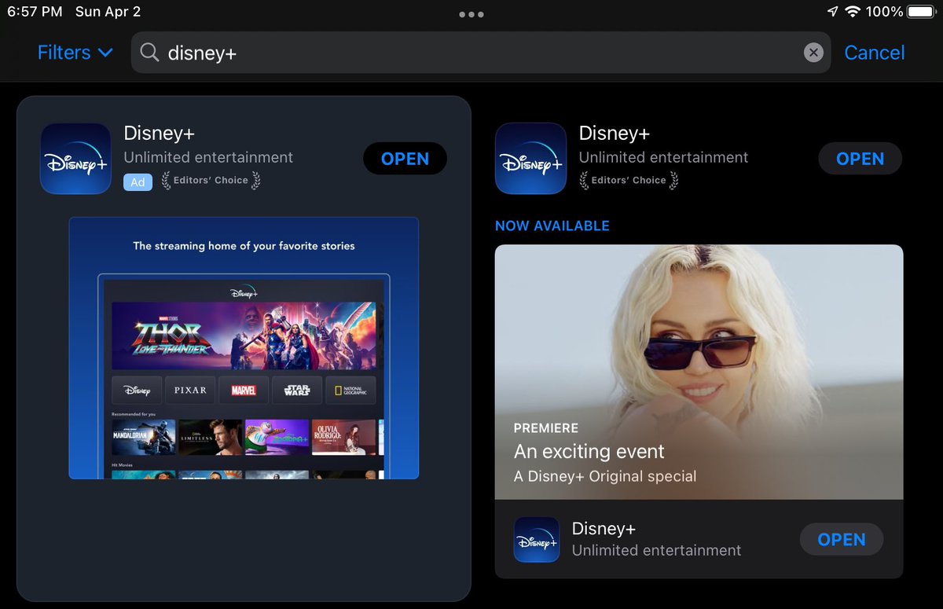
Task: Tap the Disney+ title in the Ad card
Action: point(159,134)
